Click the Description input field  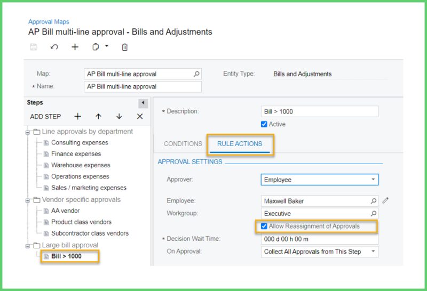tap(319, 111)
